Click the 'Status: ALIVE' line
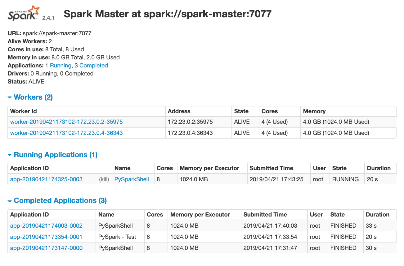This screenshot has width=404, height=266. click(x=26, y=82)
